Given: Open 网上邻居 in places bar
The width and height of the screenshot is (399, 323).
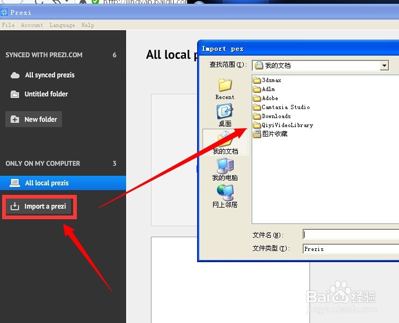Looking at the screenshot, I should tap(225, 196).
